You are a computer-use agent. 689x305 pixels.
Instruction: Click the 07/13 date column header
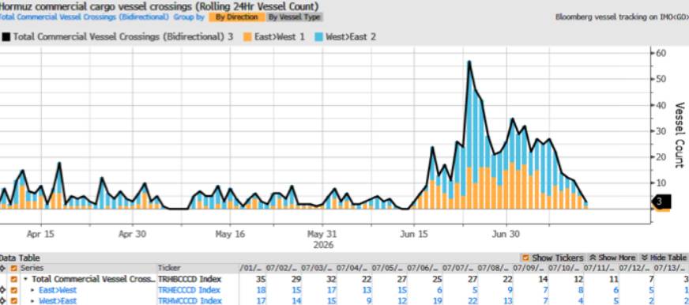coord(670,268)
